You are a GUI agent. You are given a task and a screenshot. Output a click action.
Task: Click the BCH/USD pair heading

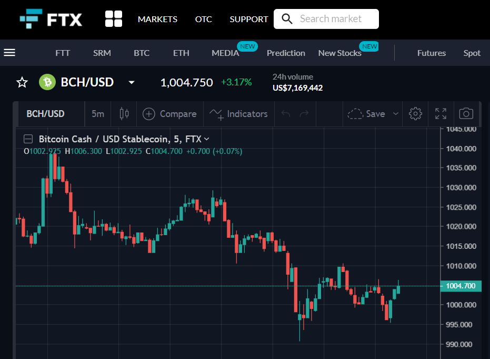(x=87, y=82)
